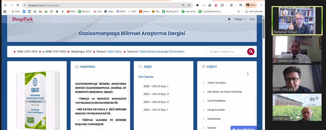This screenshot has width=326, height=130.
Task: Open the DergiPark Akademik logo homepage
Action: [x=23, y=20]
